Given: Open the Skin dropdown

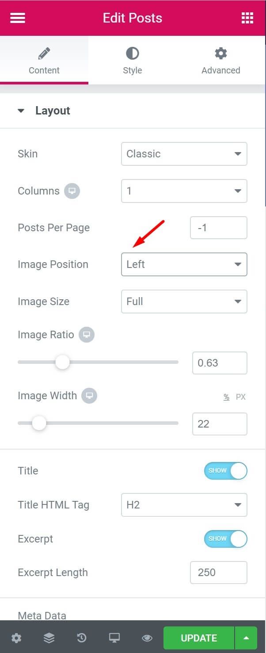Looking at the screenshot, I should click(x=184, y=154).
